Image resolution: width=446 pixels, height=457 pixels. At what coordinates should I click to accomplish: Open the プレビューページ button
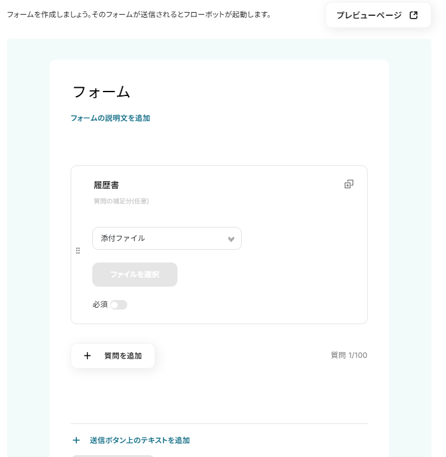point(377,15)
